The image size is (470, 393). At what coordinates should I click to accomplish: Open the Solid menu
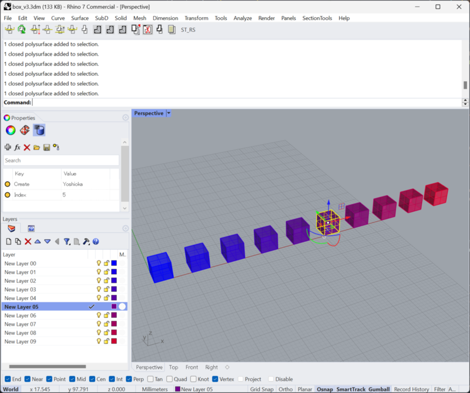point(121,18)
